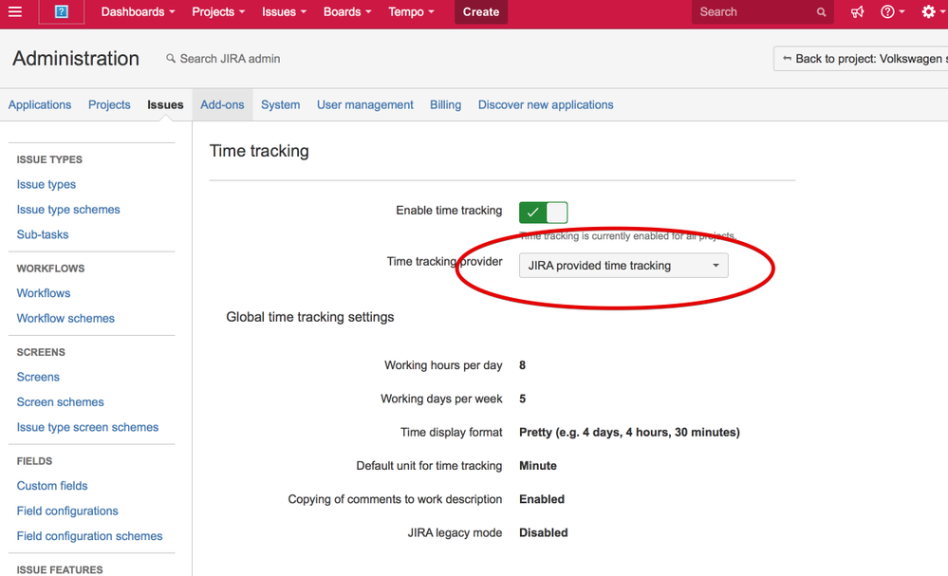Expand the Issues menu in top navigation
The image size is (948, 576).
coord(284,12)
